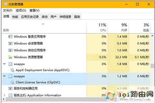Click the Windows 启动应用程序 process icon
155x103 pixels.
point(10,50)
